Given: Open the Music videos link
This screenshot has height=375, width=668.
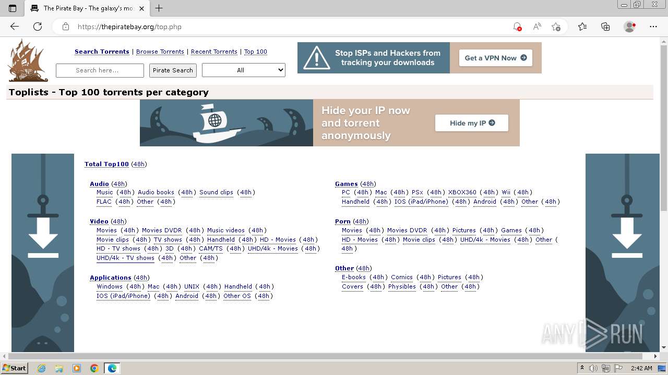Looking at the screenshot, I should pyautogui.click(x=226, y=230).
